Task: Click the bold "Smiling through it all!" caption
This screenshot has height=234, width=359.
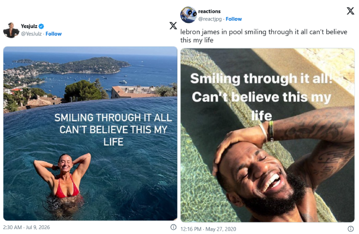Action: (x=261, y=78)
